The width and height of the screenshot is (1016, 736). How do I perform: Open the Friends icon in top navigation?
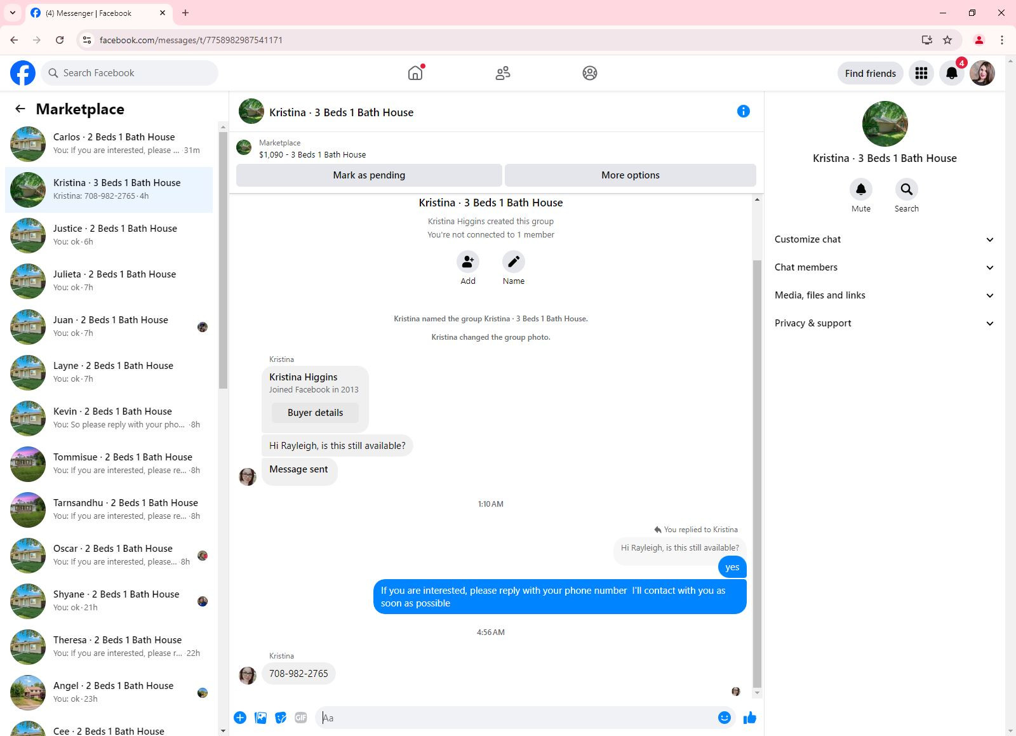pyautogui.click(x=503, y=73)
